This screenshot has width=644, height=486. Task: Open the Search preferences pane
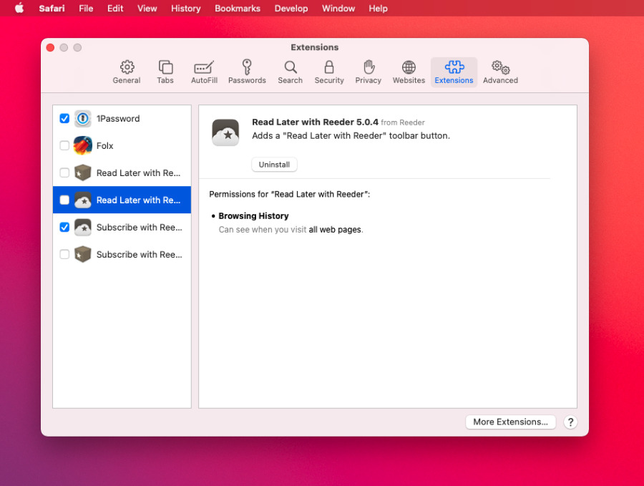290,72
